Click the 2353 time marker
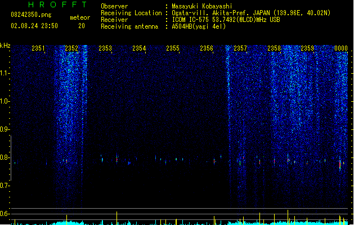This screenshot has width=354, height=225. point(105,48)
